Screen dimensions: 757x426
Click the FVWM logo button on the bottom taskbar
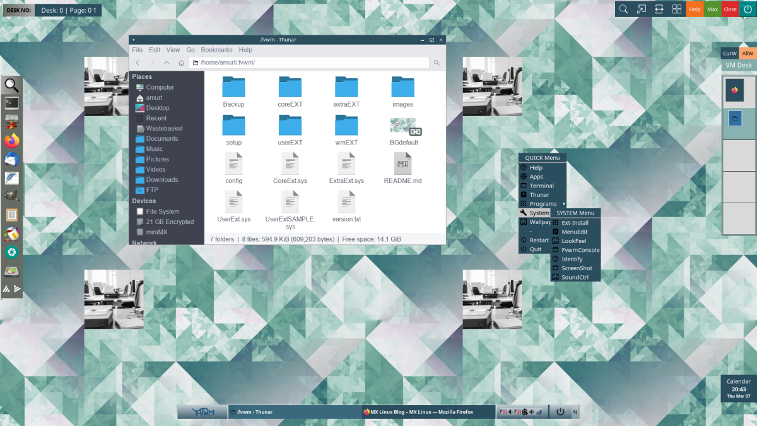tap(202, 412)
